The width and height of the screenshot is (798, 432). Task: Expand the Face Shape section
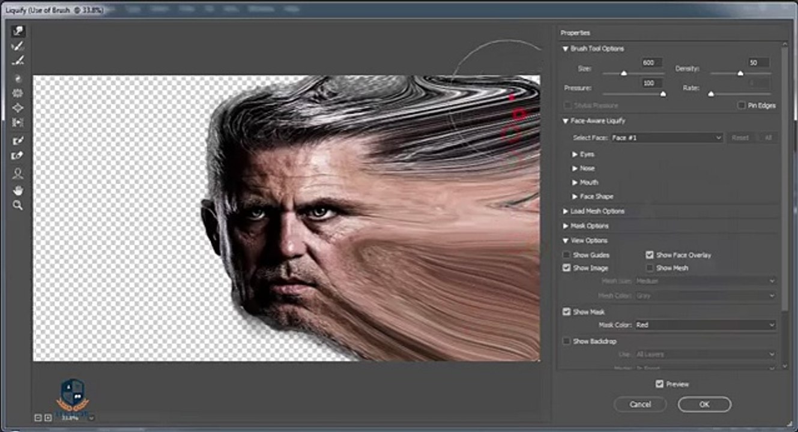click(x=575, y=196)
